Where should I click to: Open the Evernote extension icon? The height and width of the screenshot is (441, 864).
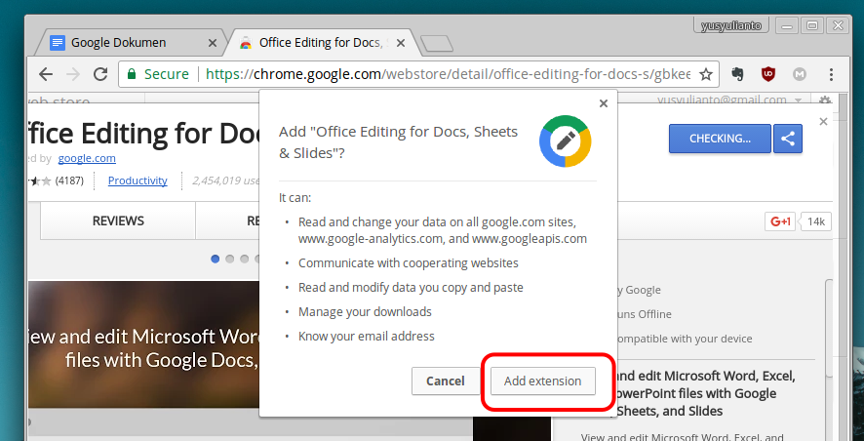(738, 74)
